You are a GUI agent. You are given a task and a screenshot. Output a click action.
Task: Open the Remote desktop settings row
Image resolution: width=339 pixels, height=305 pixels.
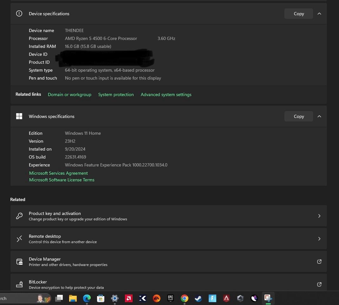(x=168, y=239)
